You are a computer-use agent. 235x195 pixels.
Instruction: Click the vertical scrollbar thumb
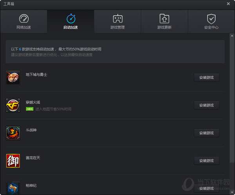point(232,100)
